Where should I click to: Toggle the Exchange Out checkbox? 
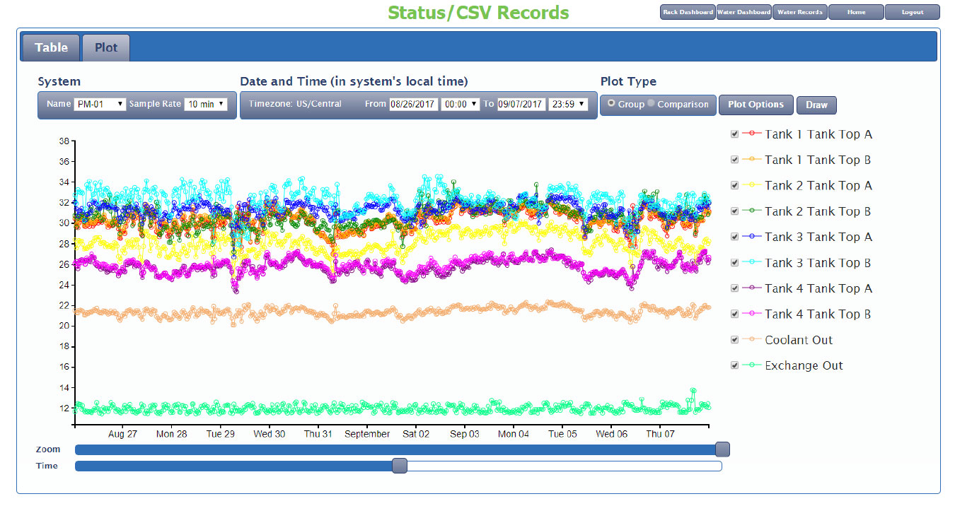click(x=734, y=365)
